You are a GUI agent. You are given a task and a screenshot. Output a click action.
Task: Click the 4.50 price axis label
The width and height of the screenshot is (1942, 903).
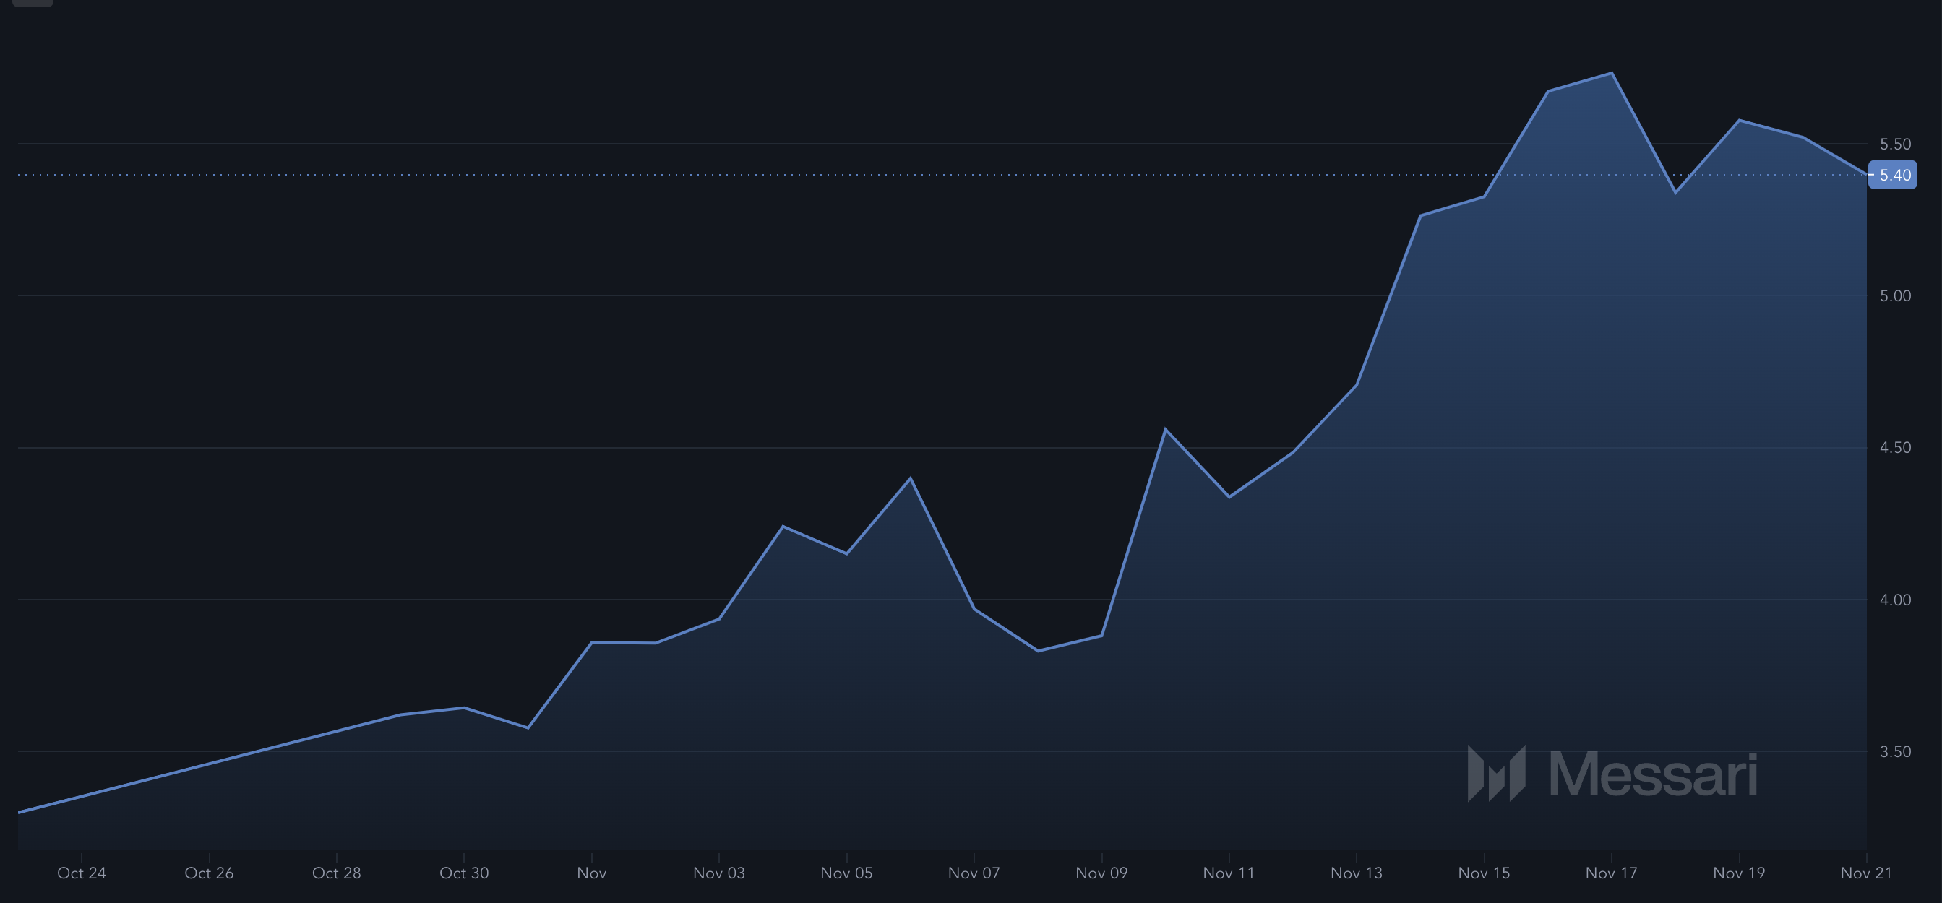click(1894, 448)
